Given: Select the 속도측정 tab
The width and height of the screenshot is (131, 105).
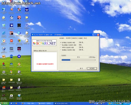Looking at the screenshot, I should click(x=68, y=38).
